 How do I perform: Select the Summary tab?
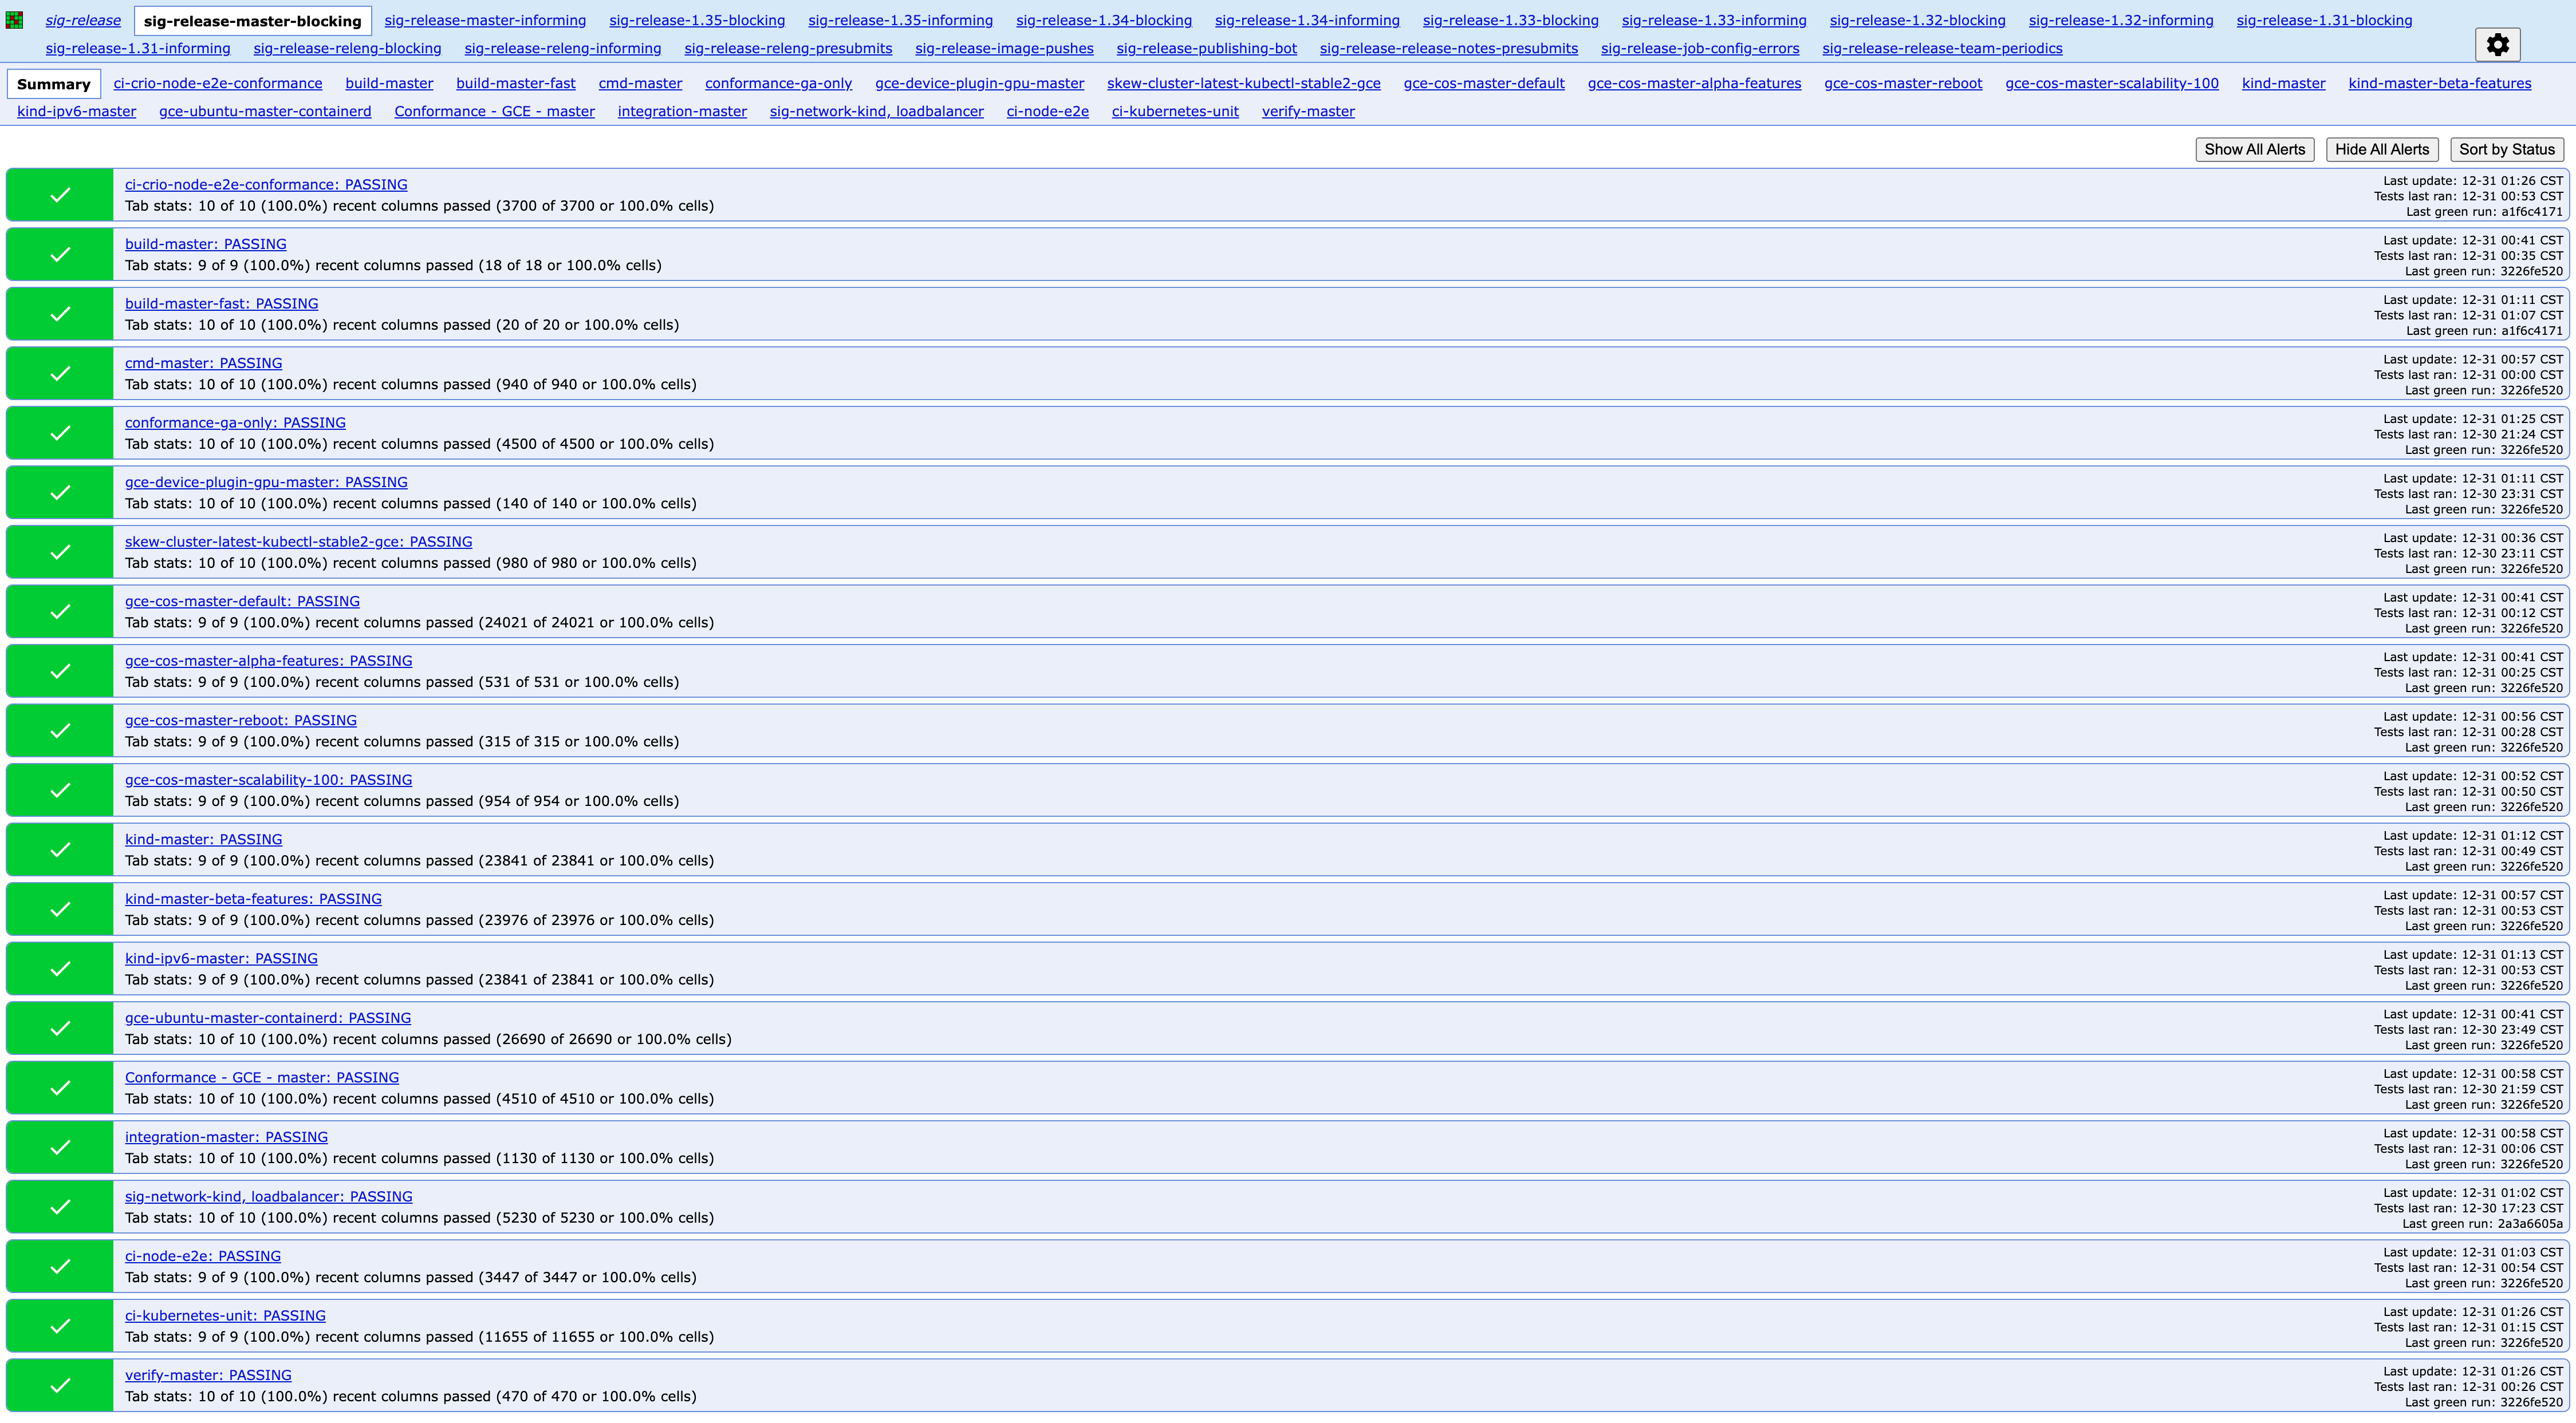pyautogui.click(x=53, y=84)
